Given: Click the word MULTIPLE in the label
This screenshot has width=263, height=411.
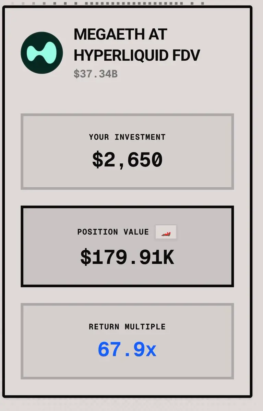Looking at the screenshot, I should pos(145,327).
